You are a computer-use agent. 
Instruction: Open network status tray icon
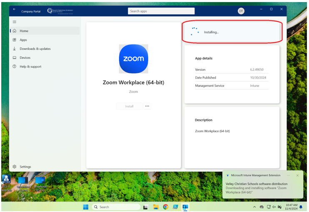269,207
